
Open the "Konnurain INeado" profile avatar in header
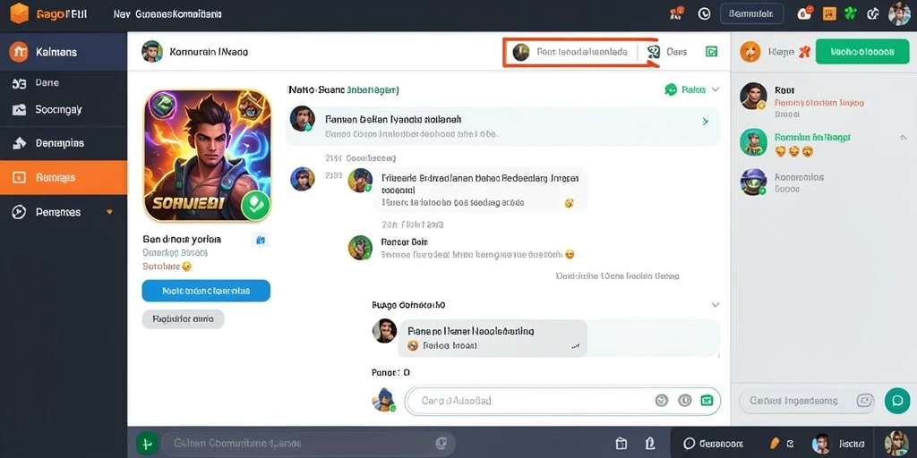click(x=152, y=51)
